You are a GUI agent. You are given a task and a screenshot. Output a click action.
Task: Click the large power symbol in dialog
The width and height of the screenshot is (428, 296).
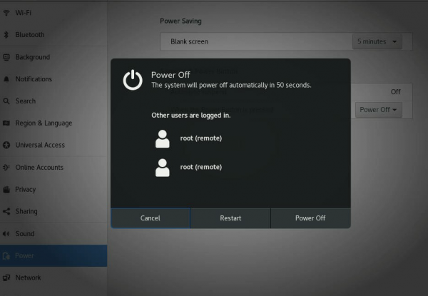click(x=133, y=80)
